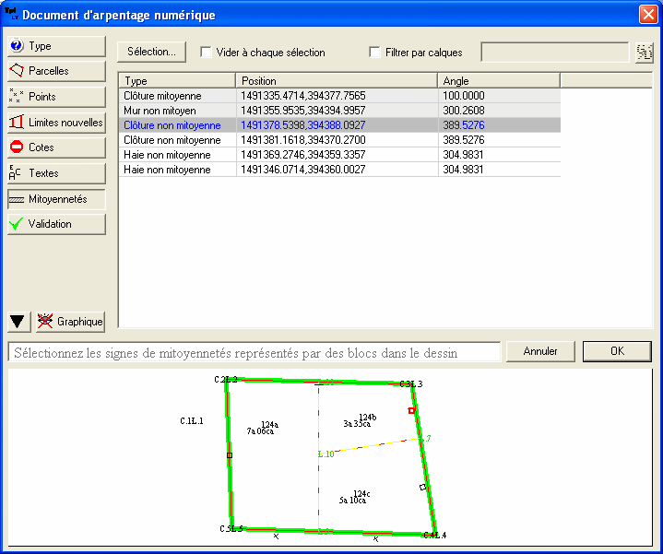Confirm with the OK button
Screen dimensions: 663x554
tap(617, 351)
